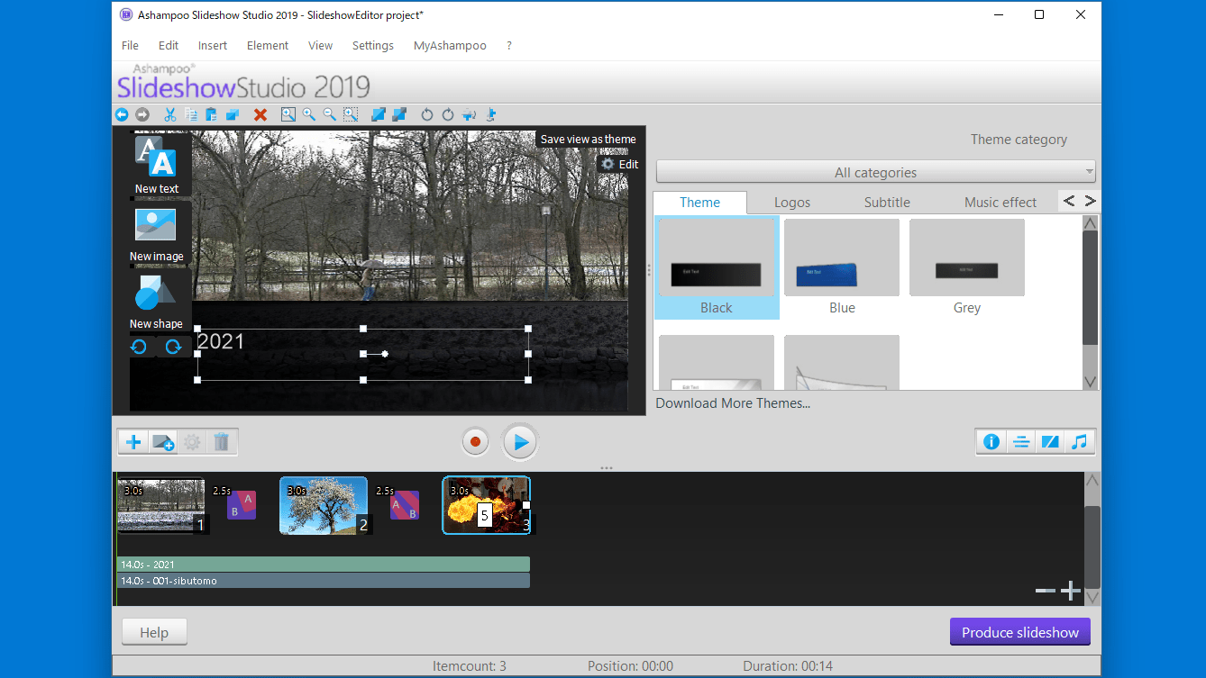Click Download More Themes link
Image resolution: width=1206 pixels, height=678 pixels.
[x=733, y=402]
